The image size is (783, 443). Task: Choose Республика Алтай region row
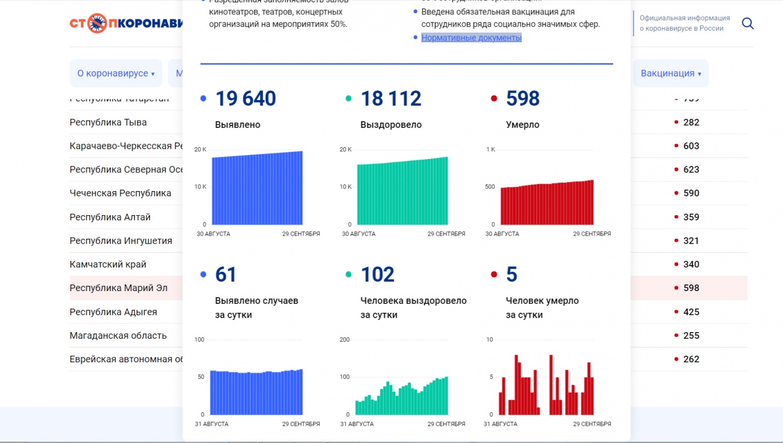click(110, 217)
